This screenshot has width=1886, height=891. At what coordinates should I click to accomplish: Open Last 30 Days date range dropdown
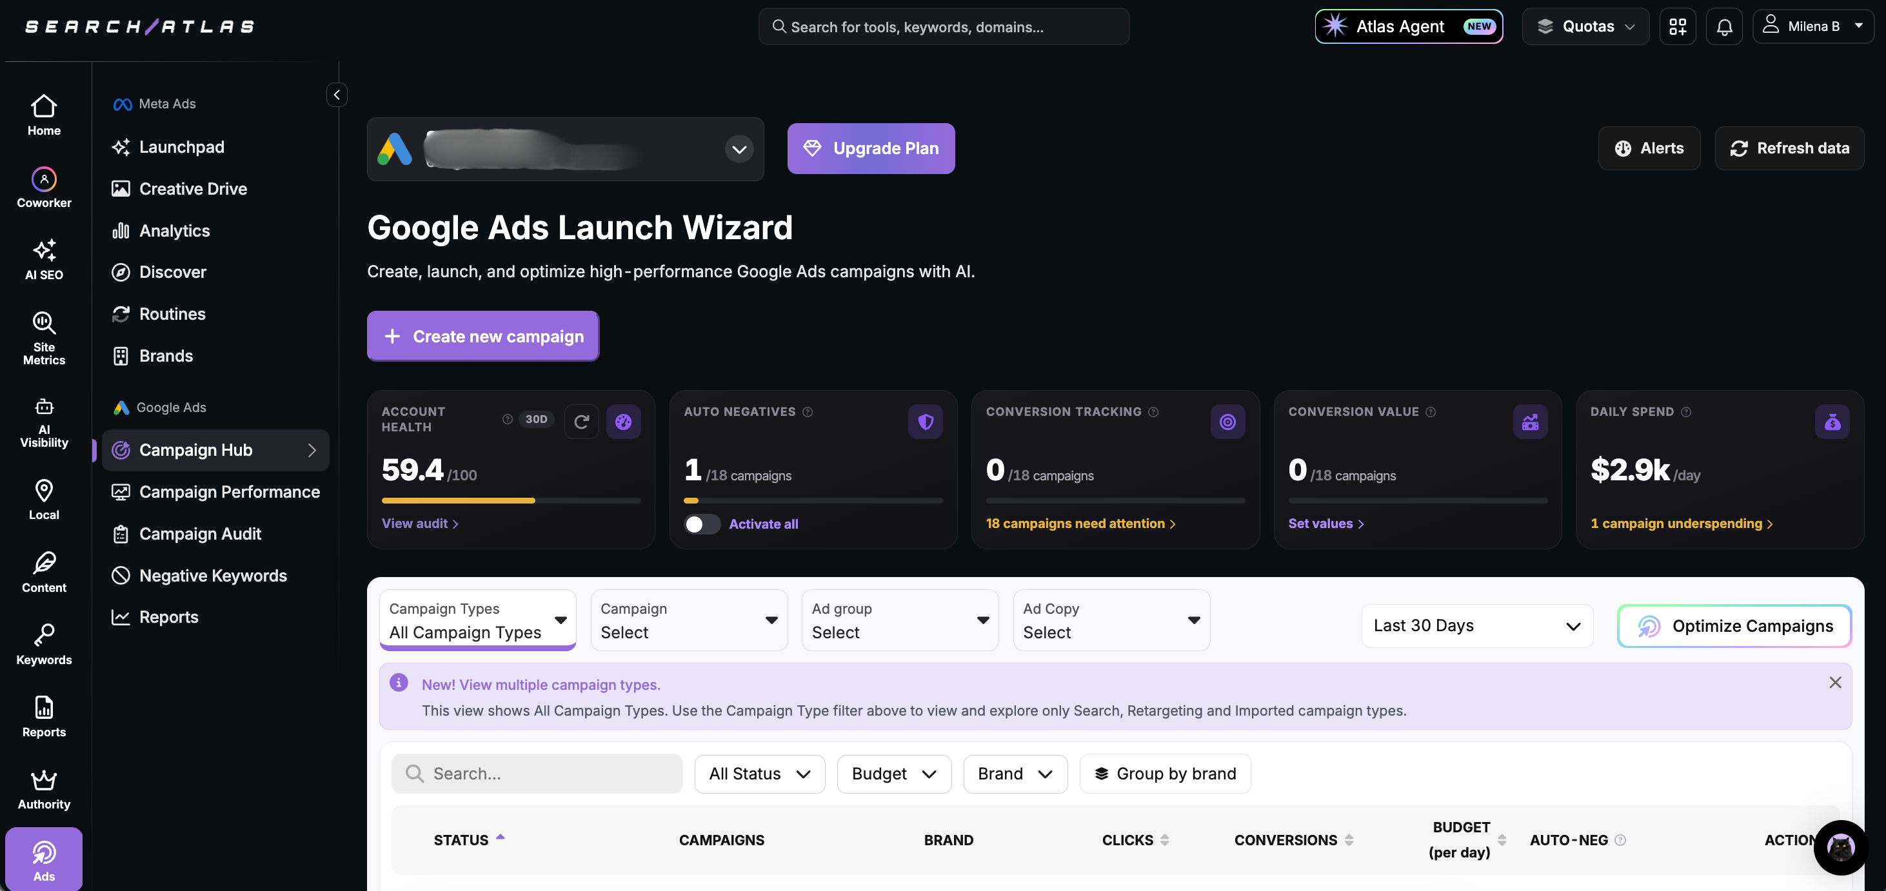click(1476, 625)
